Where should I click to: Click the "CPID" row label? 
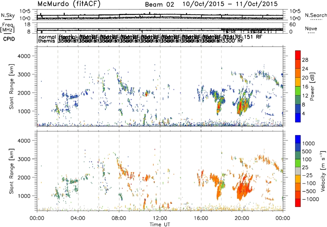[x=9, y=39]
